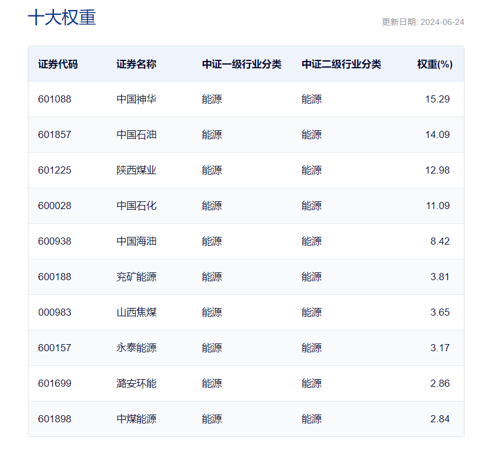This screenshot has height=459, width=490.
Task: Select stock name 永泰能源
Action: (x=136, y=348)
